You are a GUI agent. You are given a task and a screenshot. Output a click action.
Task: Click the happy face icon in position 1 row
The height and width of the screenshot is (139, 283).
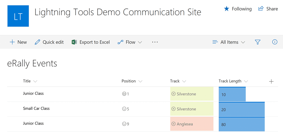pyautogui.click(x=124, y=94)
